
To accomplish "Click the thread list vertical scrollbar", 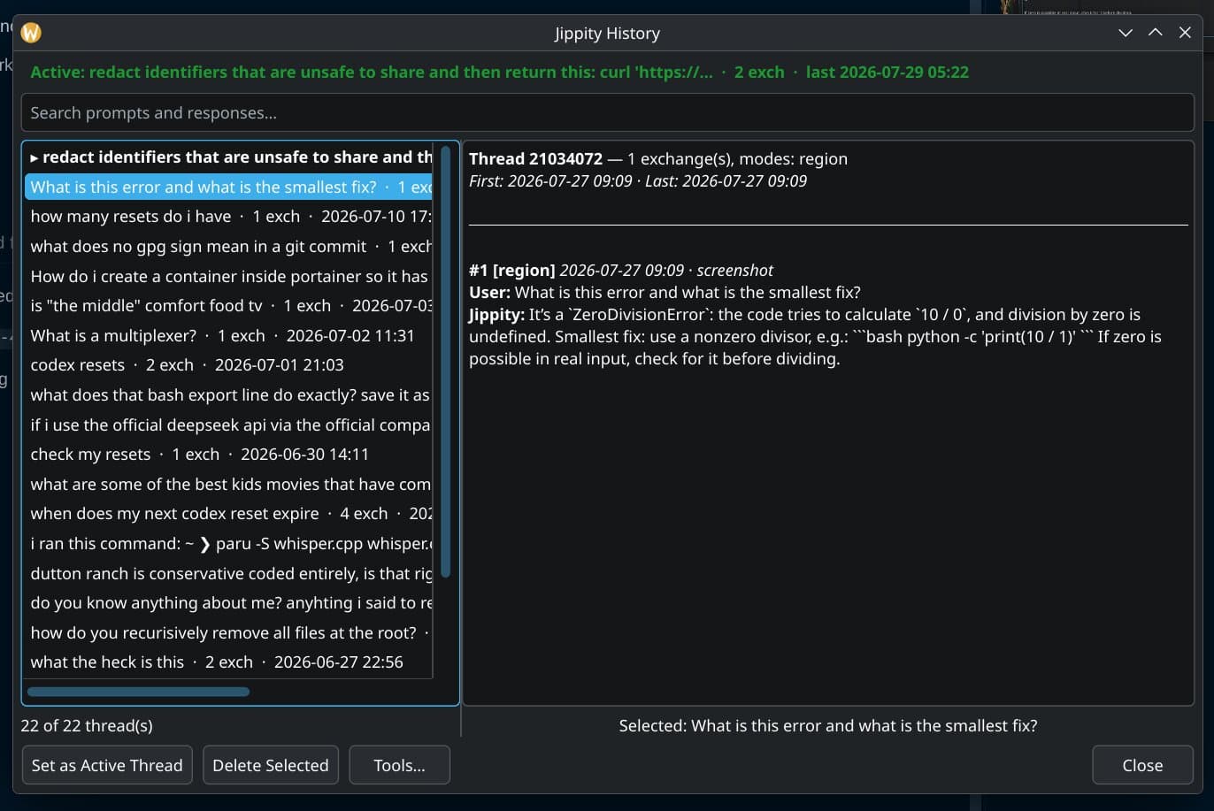I will click(x=445, y=363).
